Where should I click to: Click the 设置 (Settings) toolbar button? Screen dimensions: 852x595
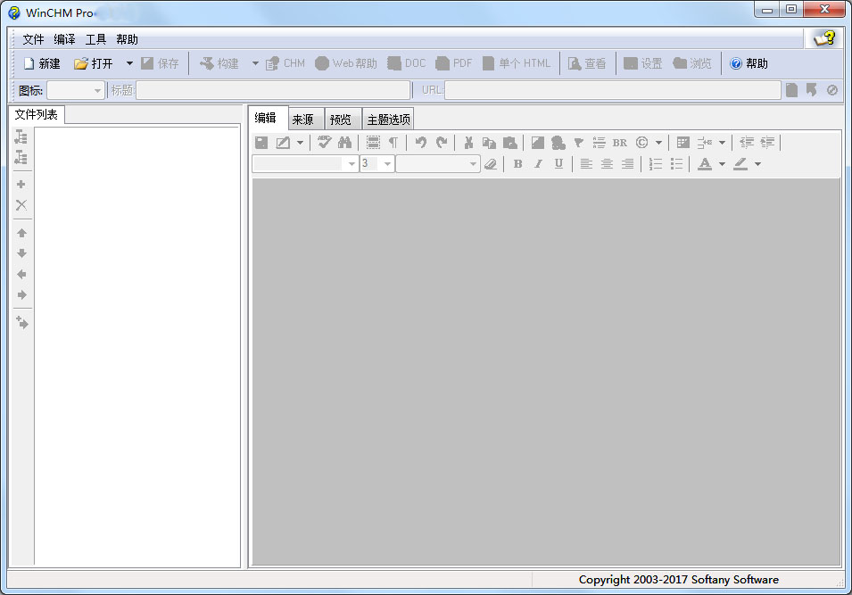pos(643,63)
